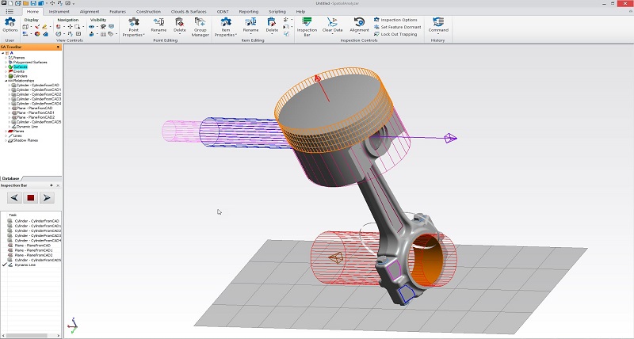Expand the Shadow Planes tree node

click(x=6, y=140)
